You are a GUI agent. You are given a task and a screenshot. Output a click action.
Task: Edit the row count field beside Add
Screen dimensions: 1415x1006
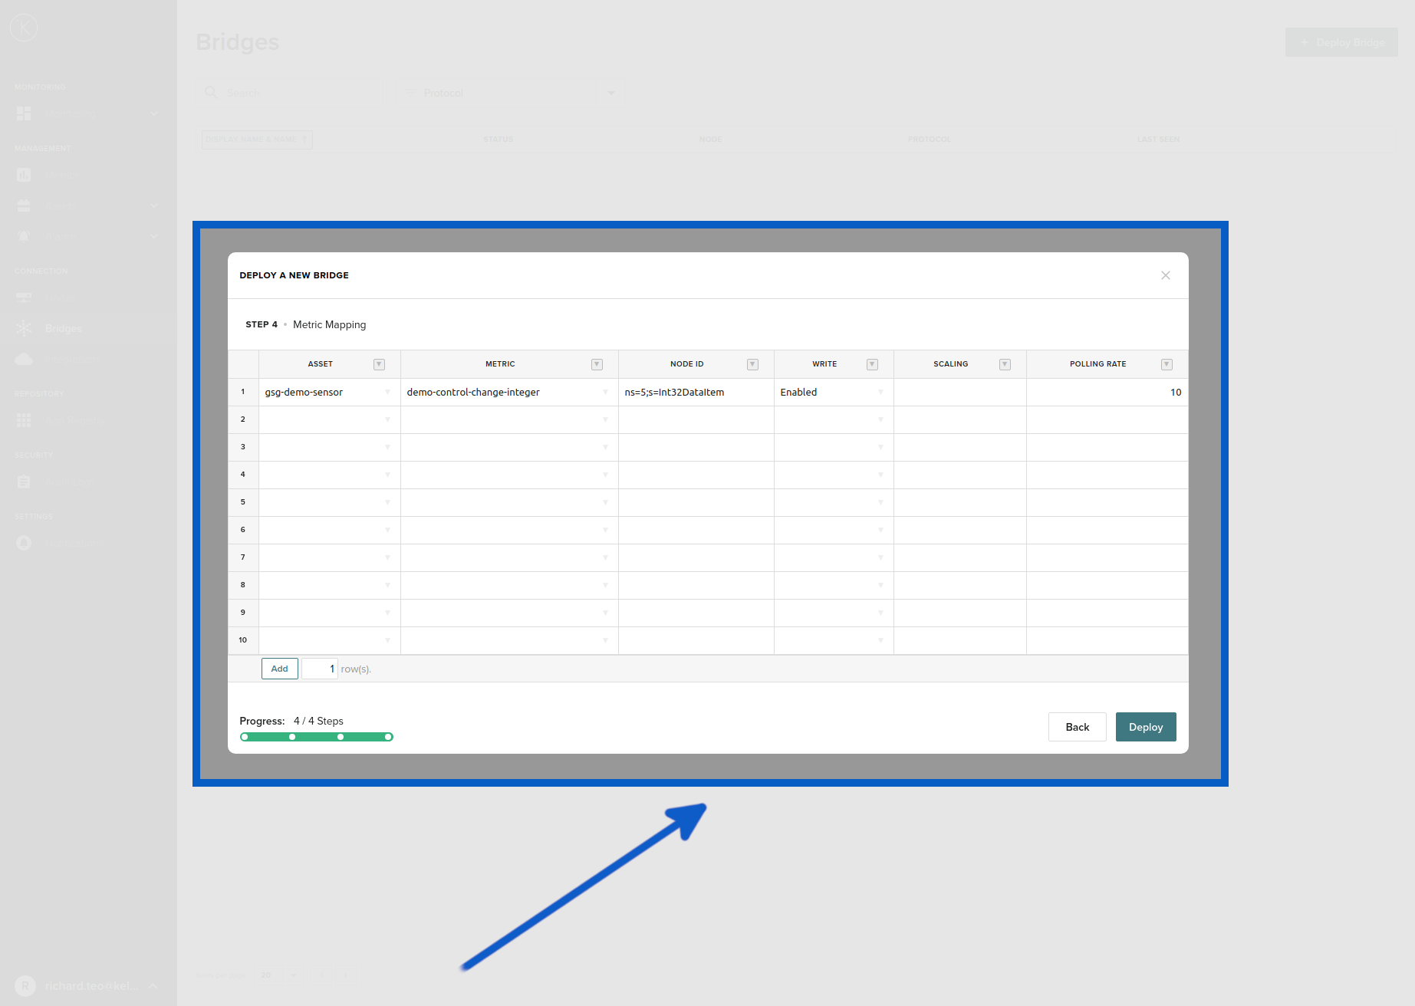click(320, 668)
